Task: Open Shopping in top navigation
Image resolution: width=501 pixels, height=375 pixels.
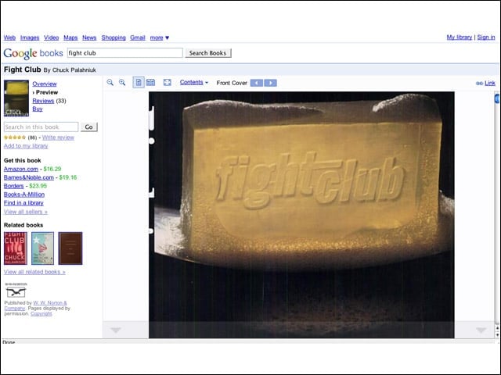Action: pos(114,37)
